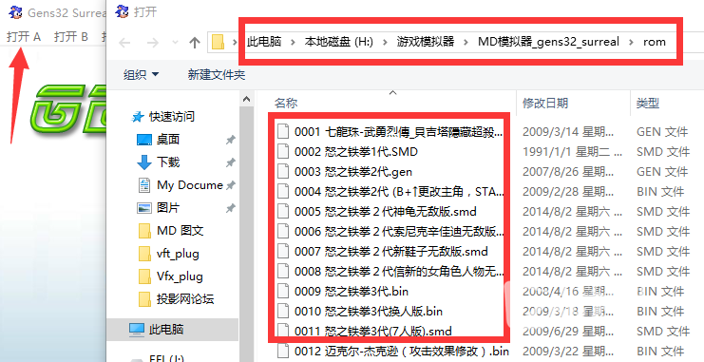Click the 下载 blue arrow icon
The image size is (704, 362).
tap(144, 162)
